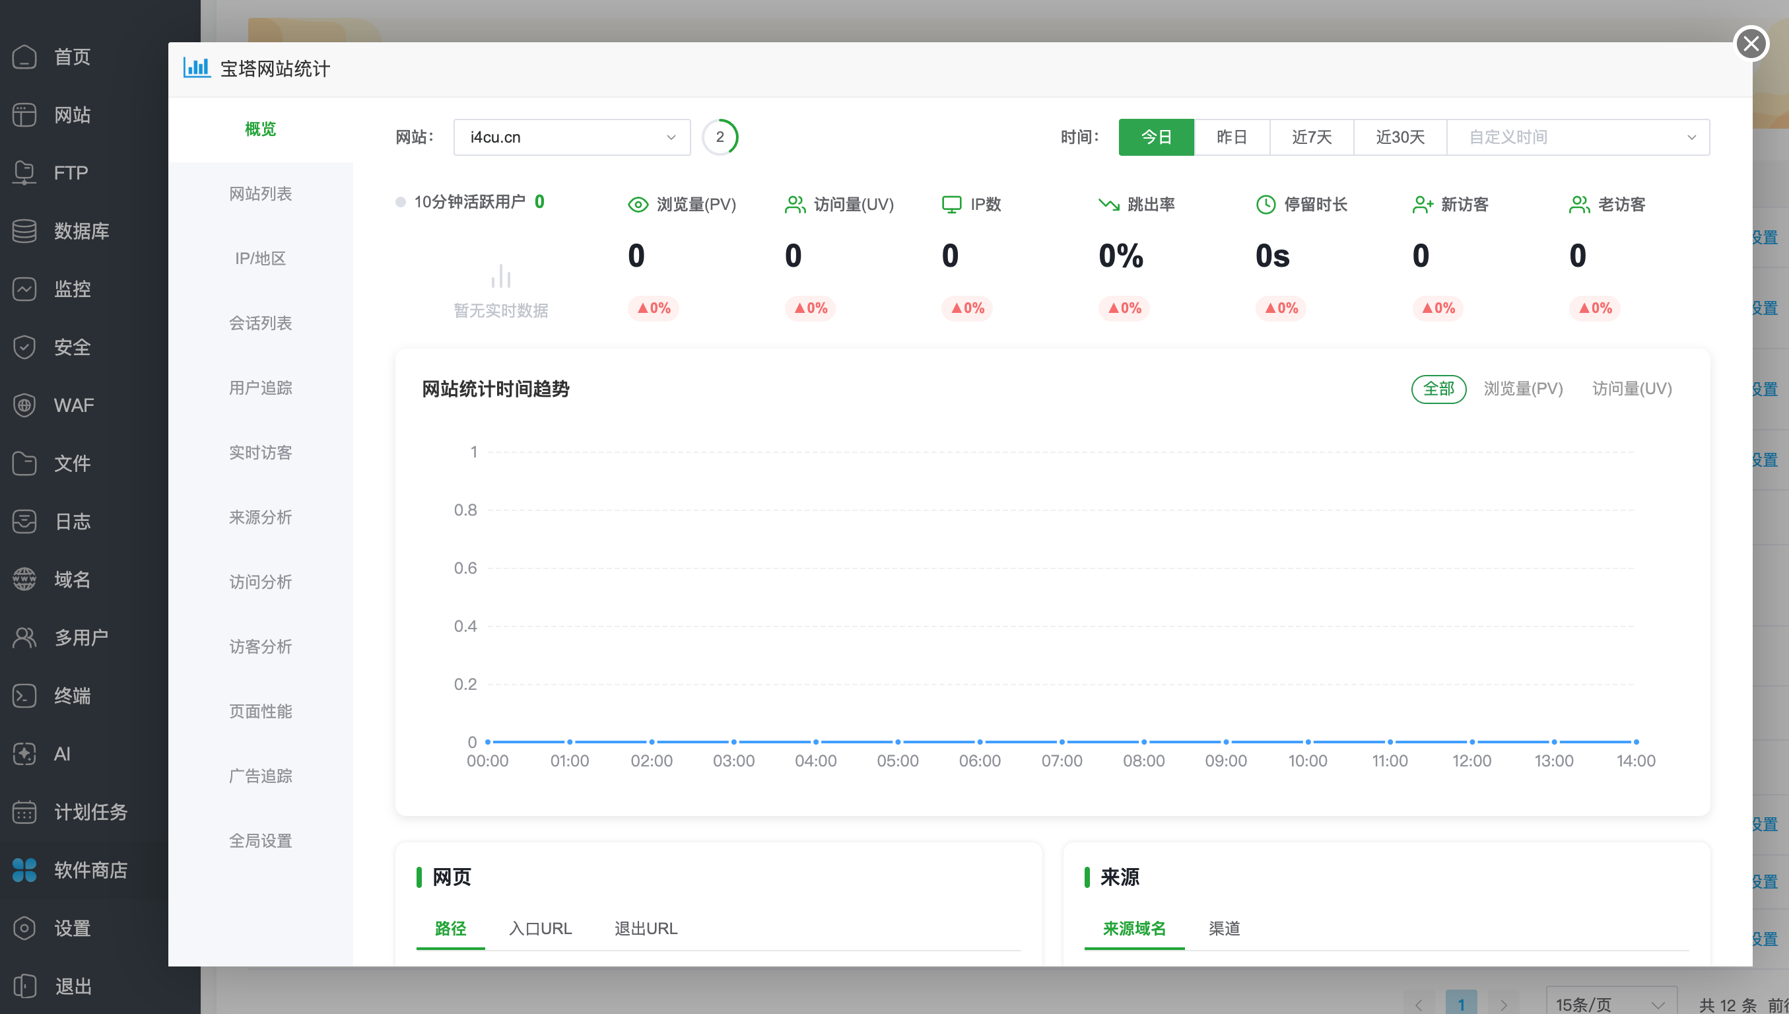Click the Files (文件) folder icon
Screen dimensions: 1789x1014
pos(24,463)
